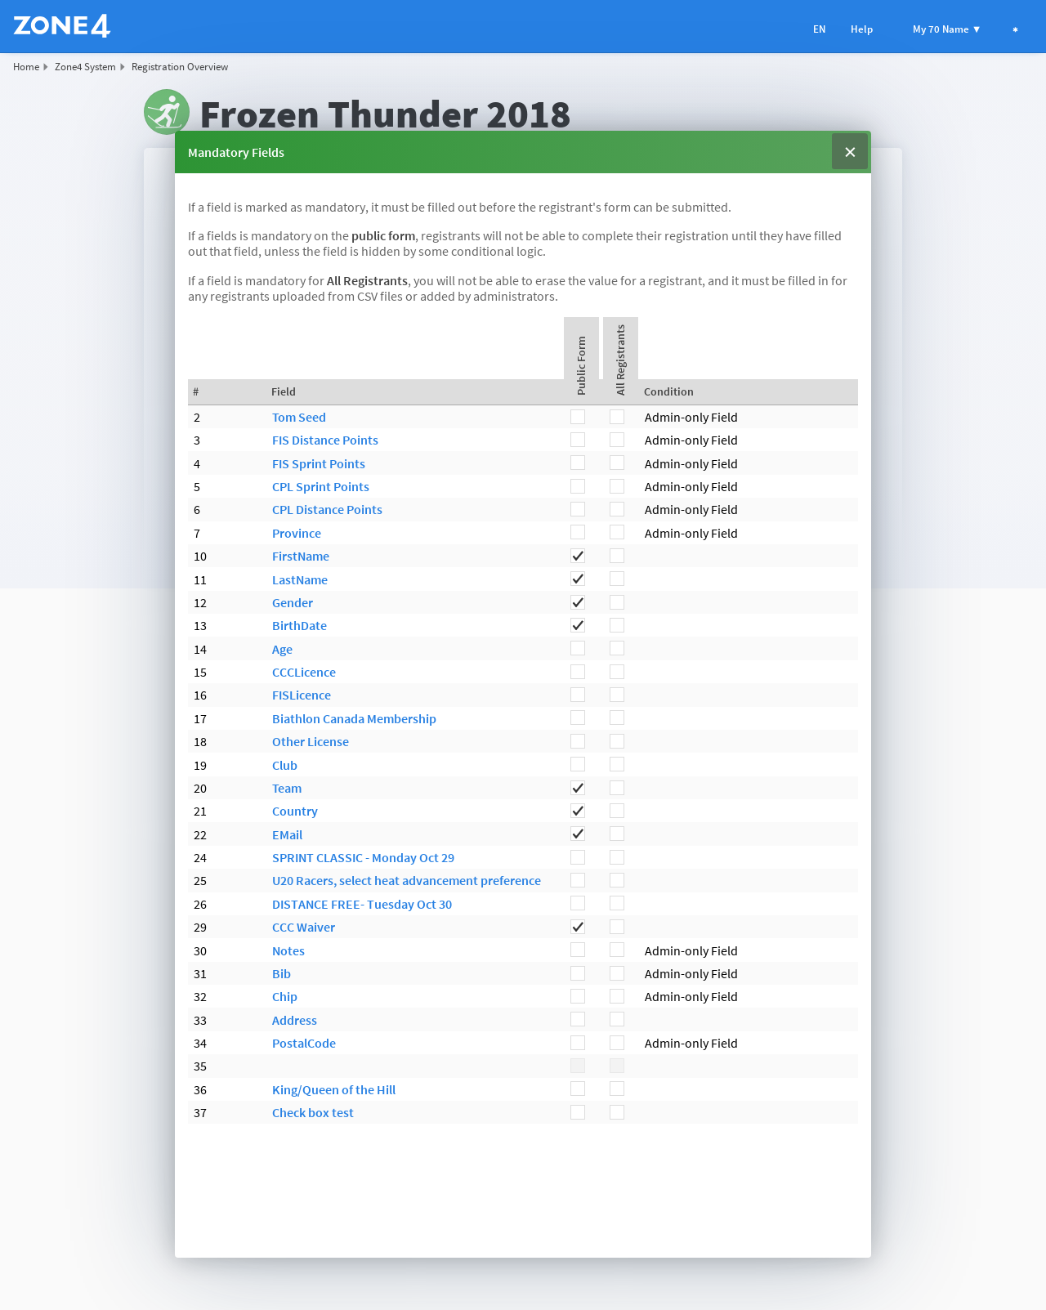Close the Mandatory Fields dialog
The image size is (1046, 1310).
850,152
